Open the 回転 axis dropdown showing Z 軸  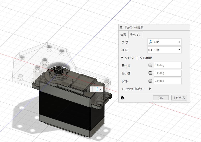click(x=164, y=50)
